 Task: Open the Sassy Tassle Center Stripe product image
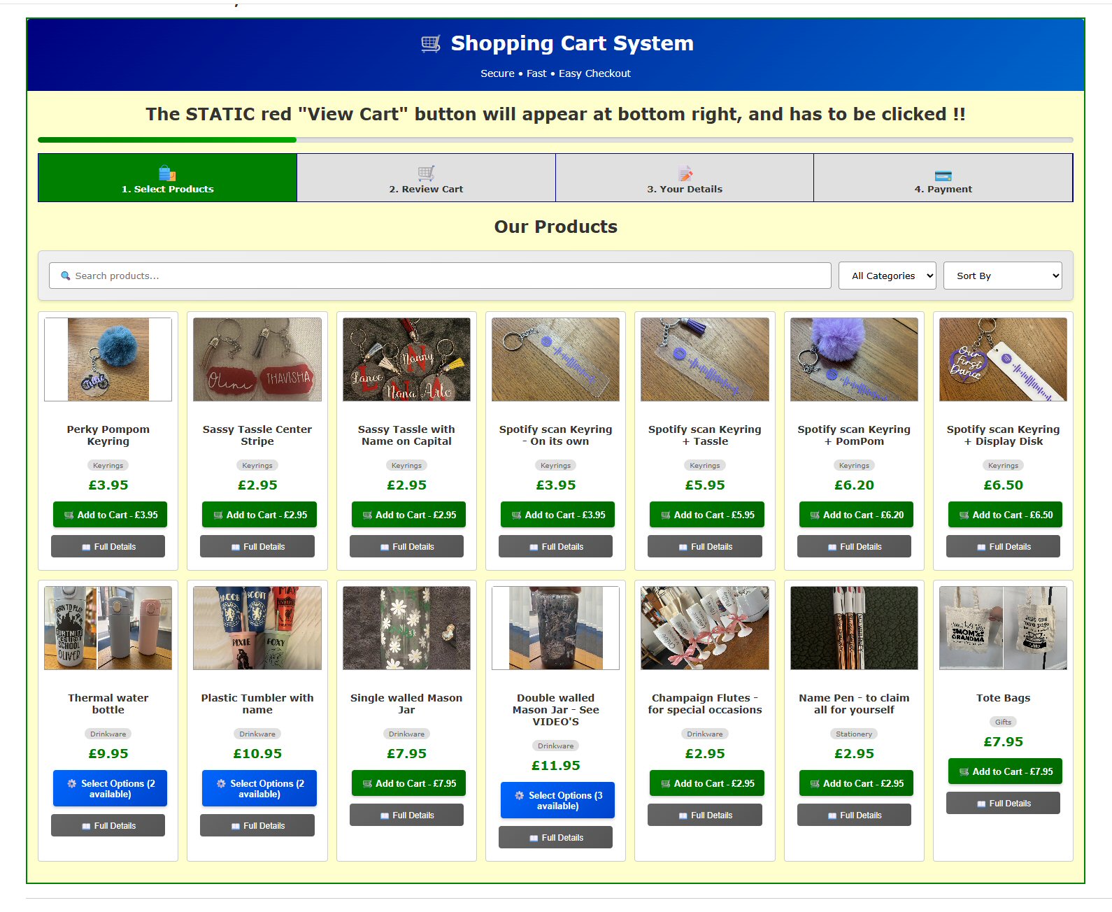pyautogui.click(x=257, y=359)
